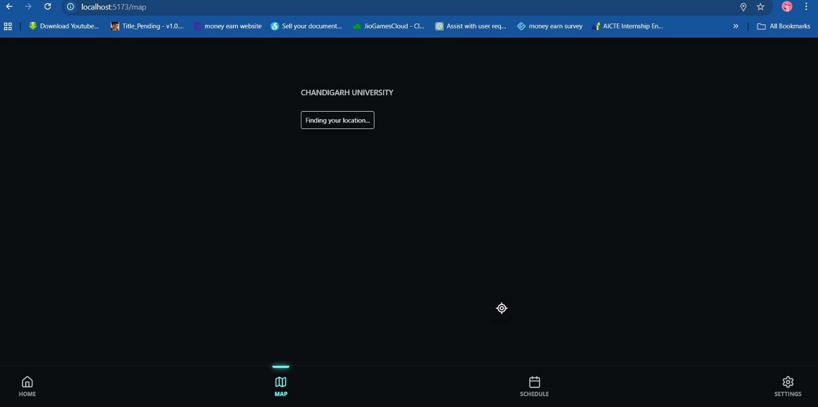Viewport: 818px width, 407px height.
Task: Reload the localhost map page
Action: point(48,7)
